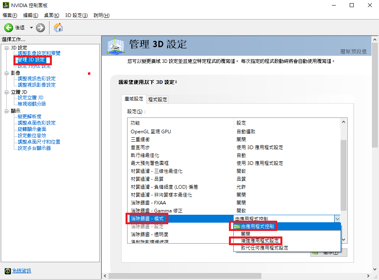Select the 執行緒最佳化 setting row

234,155
